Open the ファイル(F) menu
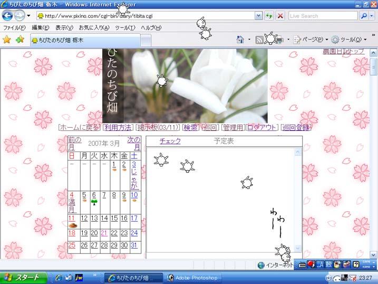378x284 pixels. point(14,28)
